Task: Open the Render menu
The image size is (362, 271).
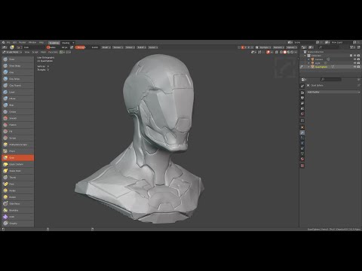Action: pos(23,42)
